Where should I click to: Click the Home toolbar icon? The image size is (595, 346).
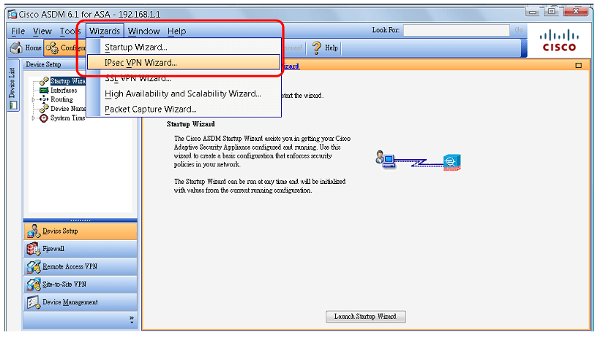(x=16, y=47)
